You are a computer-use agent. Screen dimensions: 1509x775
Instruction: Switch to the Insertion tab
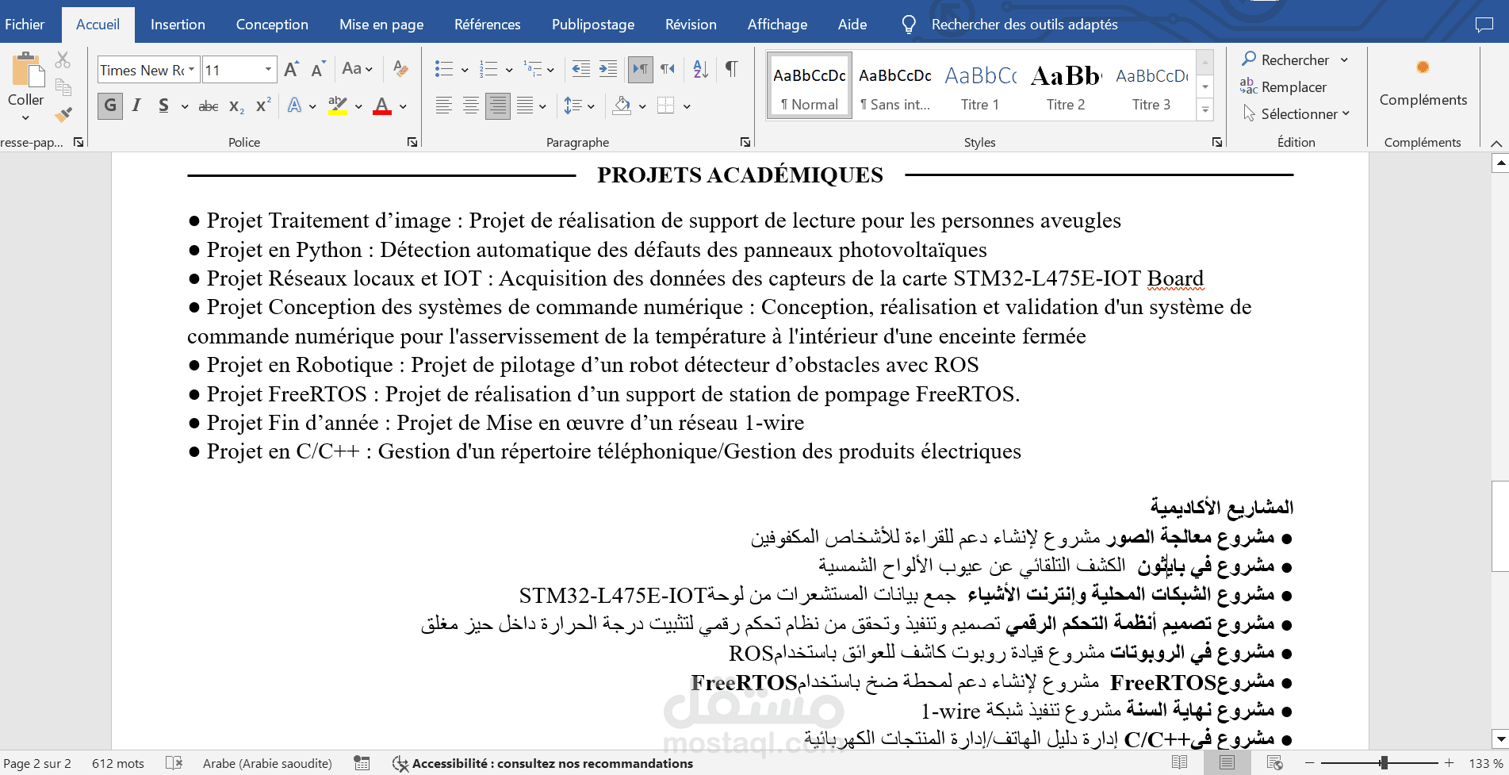(x=178, y=25)
